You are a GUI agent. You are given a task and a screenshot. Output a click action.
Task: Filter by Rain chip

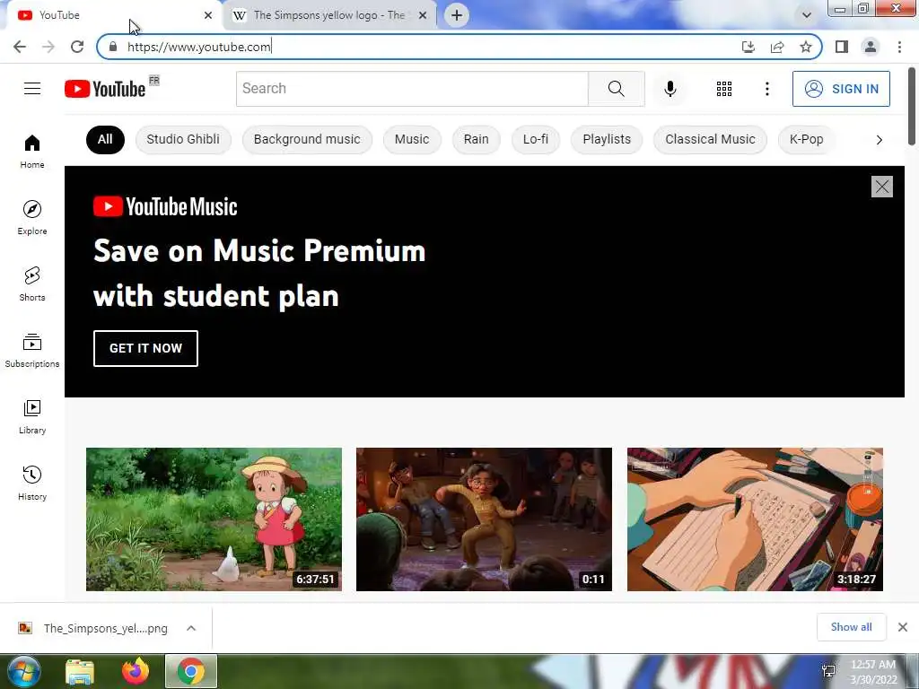[476, 139]
